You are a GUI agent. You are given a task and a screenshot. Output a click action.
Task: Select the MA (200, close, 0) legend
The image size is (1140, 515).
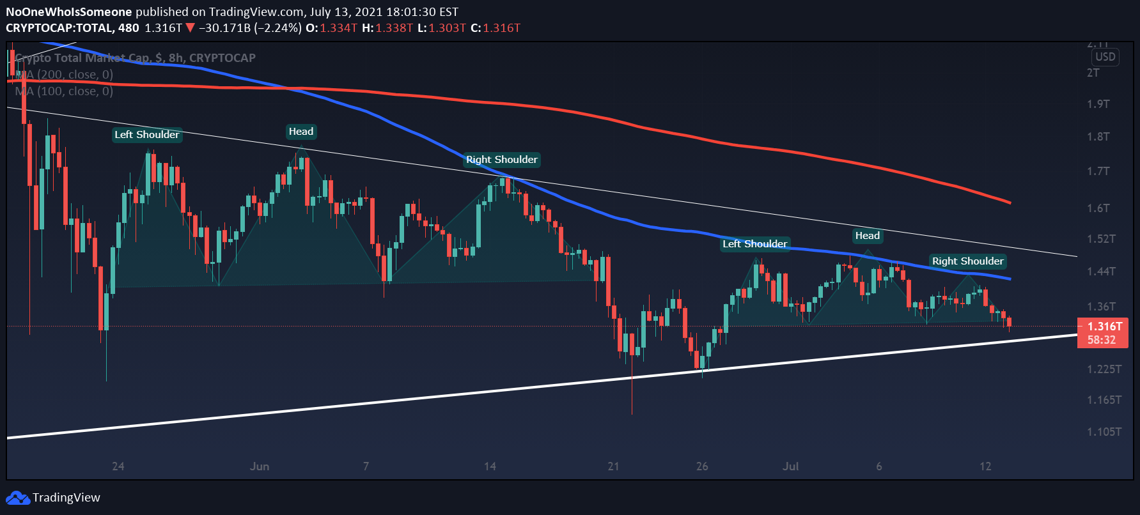click(x=65, y=75)
